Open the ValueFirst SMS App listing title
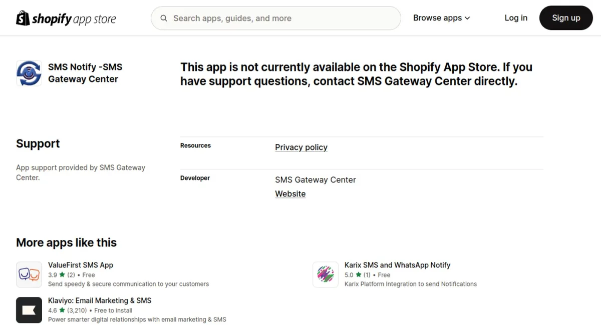Screen dimensions: 601x325 [x=81, y=265]
